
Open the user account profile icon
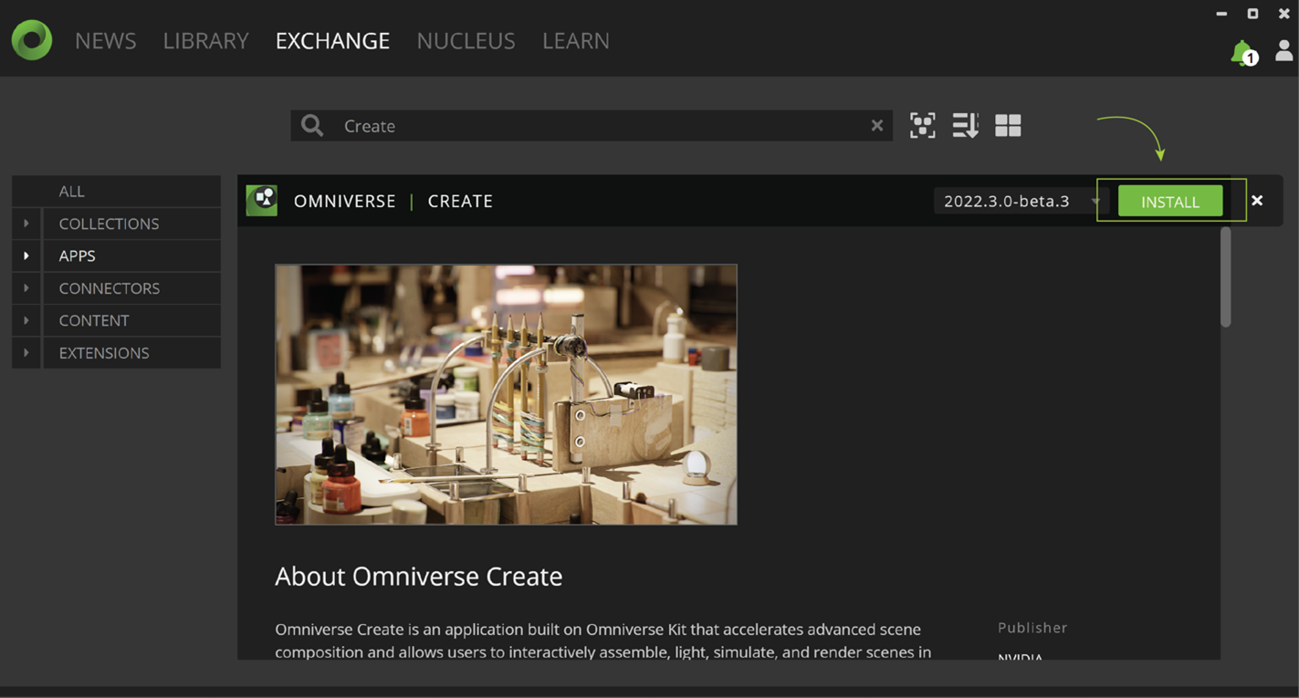coord(1283,50)
